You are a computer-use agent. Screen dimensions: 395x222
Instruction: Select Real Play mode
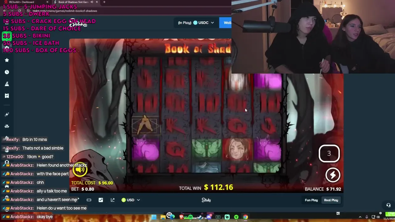[x=331, y=200]
